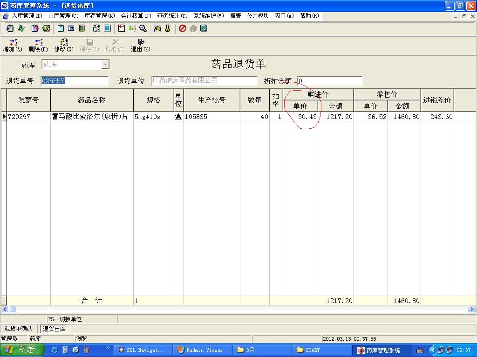Open SQL Navigator from the taskbar
This screenshot has width=477, height=357.
143,350
